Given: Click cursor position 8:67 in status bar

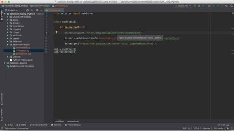Looking at the screenshot, I should [x=185, y=128].
